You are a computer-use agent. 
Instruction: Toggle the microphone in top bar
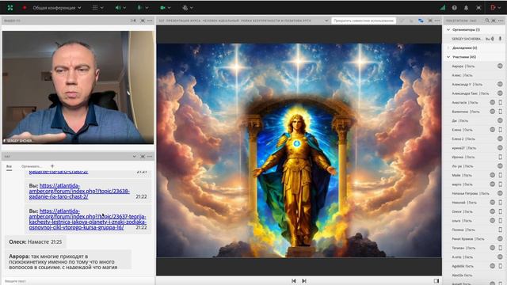click(x=139, y=7)
